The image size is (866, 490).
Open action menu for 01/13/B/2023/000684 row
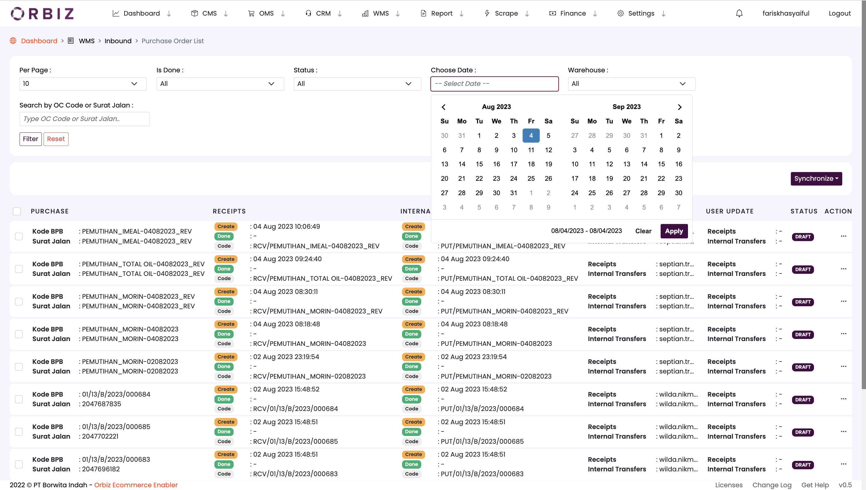[x=843, y=399]
